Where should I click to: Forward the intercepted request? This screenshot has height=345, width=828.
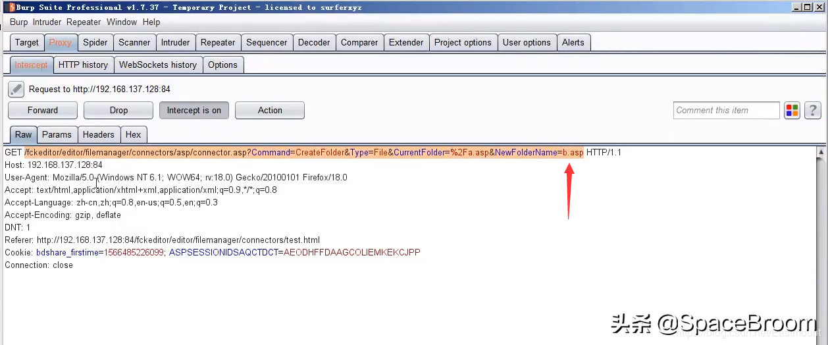[x=43, y=111]
